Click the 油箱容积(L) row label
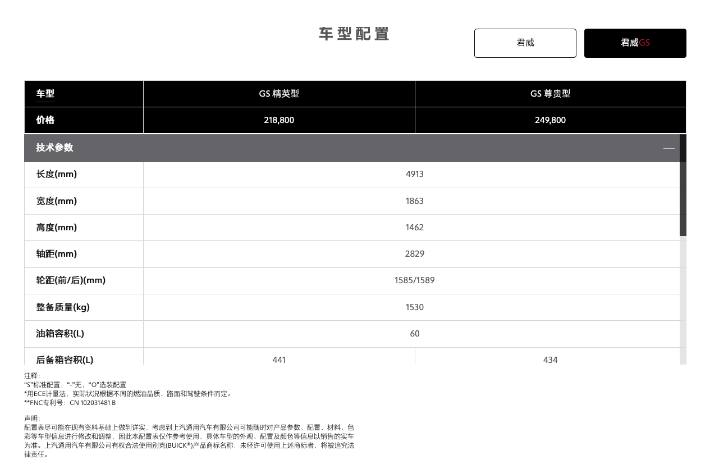Viewport: 719px width, 473px height. (60, 334)
